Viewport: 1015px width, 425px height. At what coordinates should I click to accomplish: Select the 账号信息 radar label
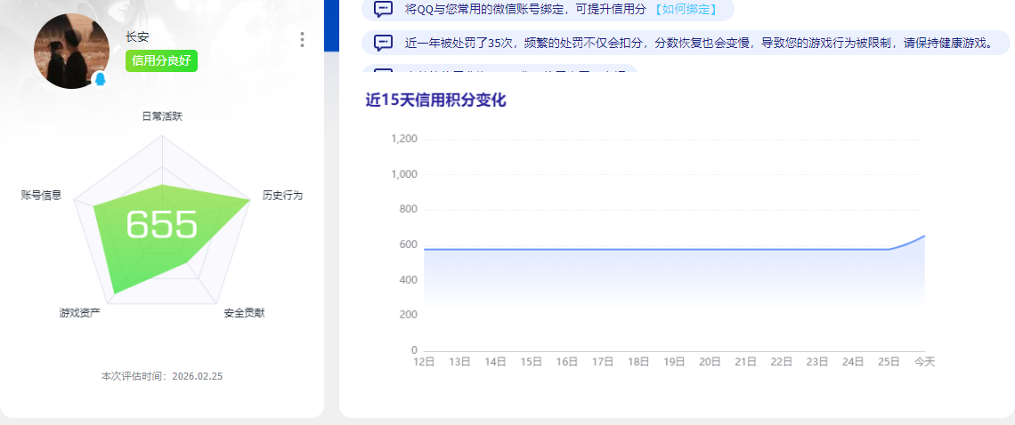(x=42, y=196)
